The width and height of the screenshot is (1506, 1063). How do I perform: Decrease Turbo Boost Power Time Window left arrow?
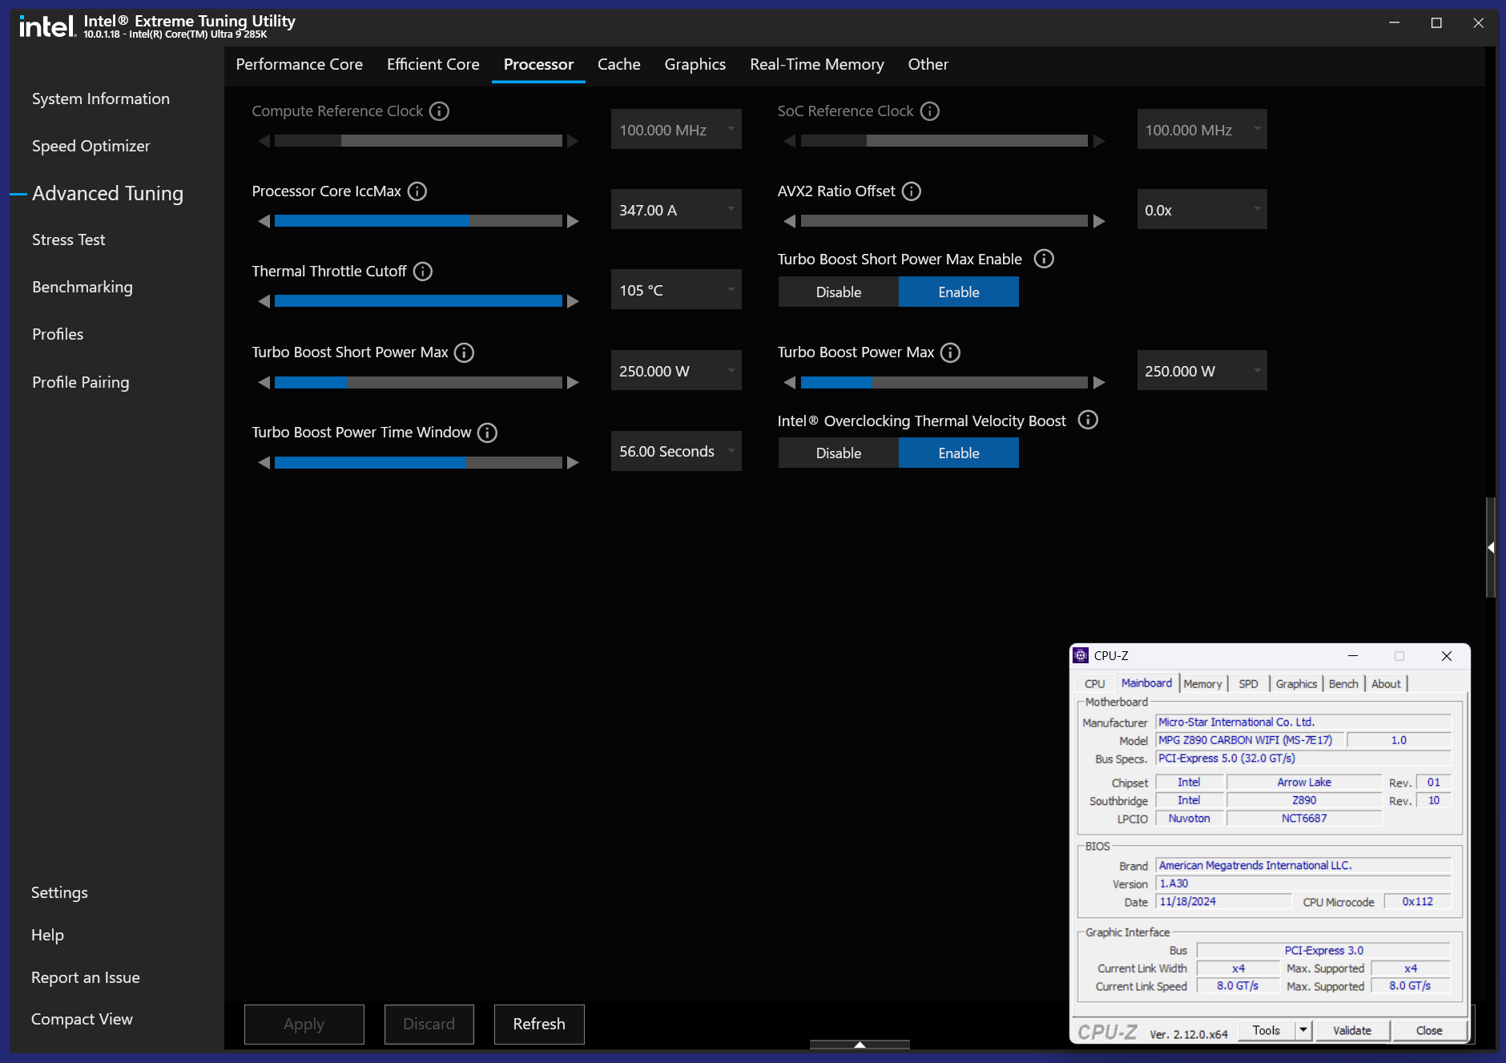[x=264, y=463]
